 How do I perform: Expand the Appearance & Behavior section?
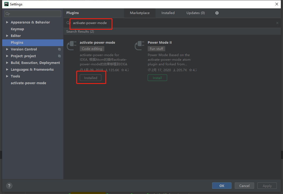pos(7,22)
